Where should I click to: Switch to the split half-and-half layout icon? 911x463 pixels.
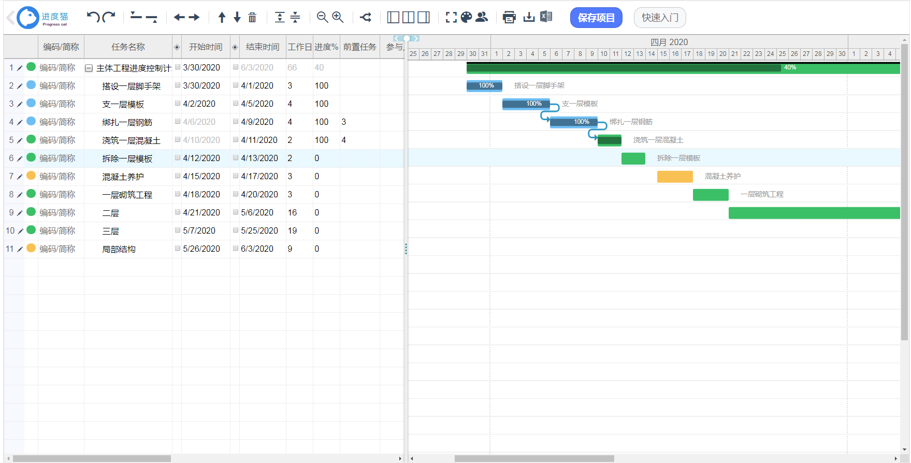[408, 17]
